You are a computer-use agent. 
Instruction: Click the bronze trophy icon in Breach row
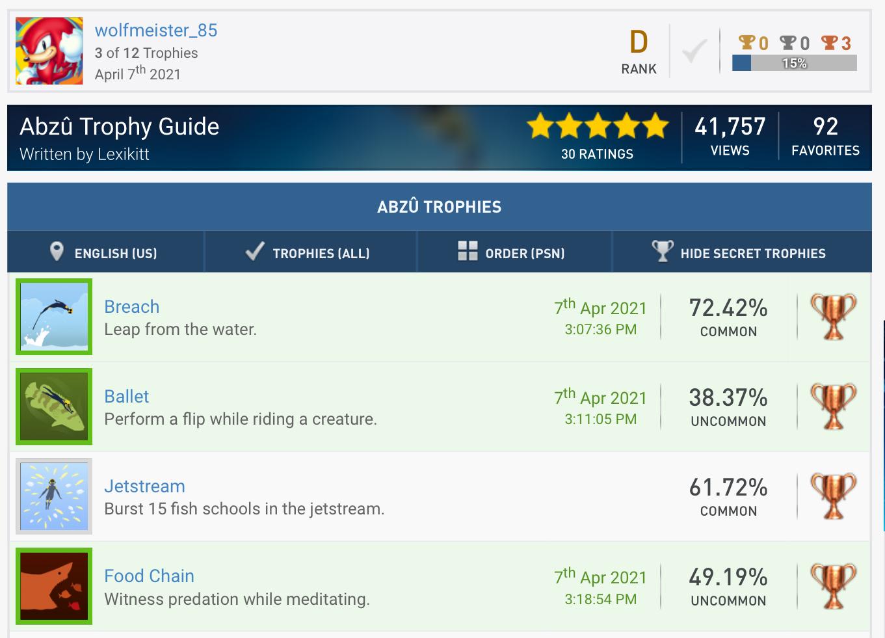[833, 317]
